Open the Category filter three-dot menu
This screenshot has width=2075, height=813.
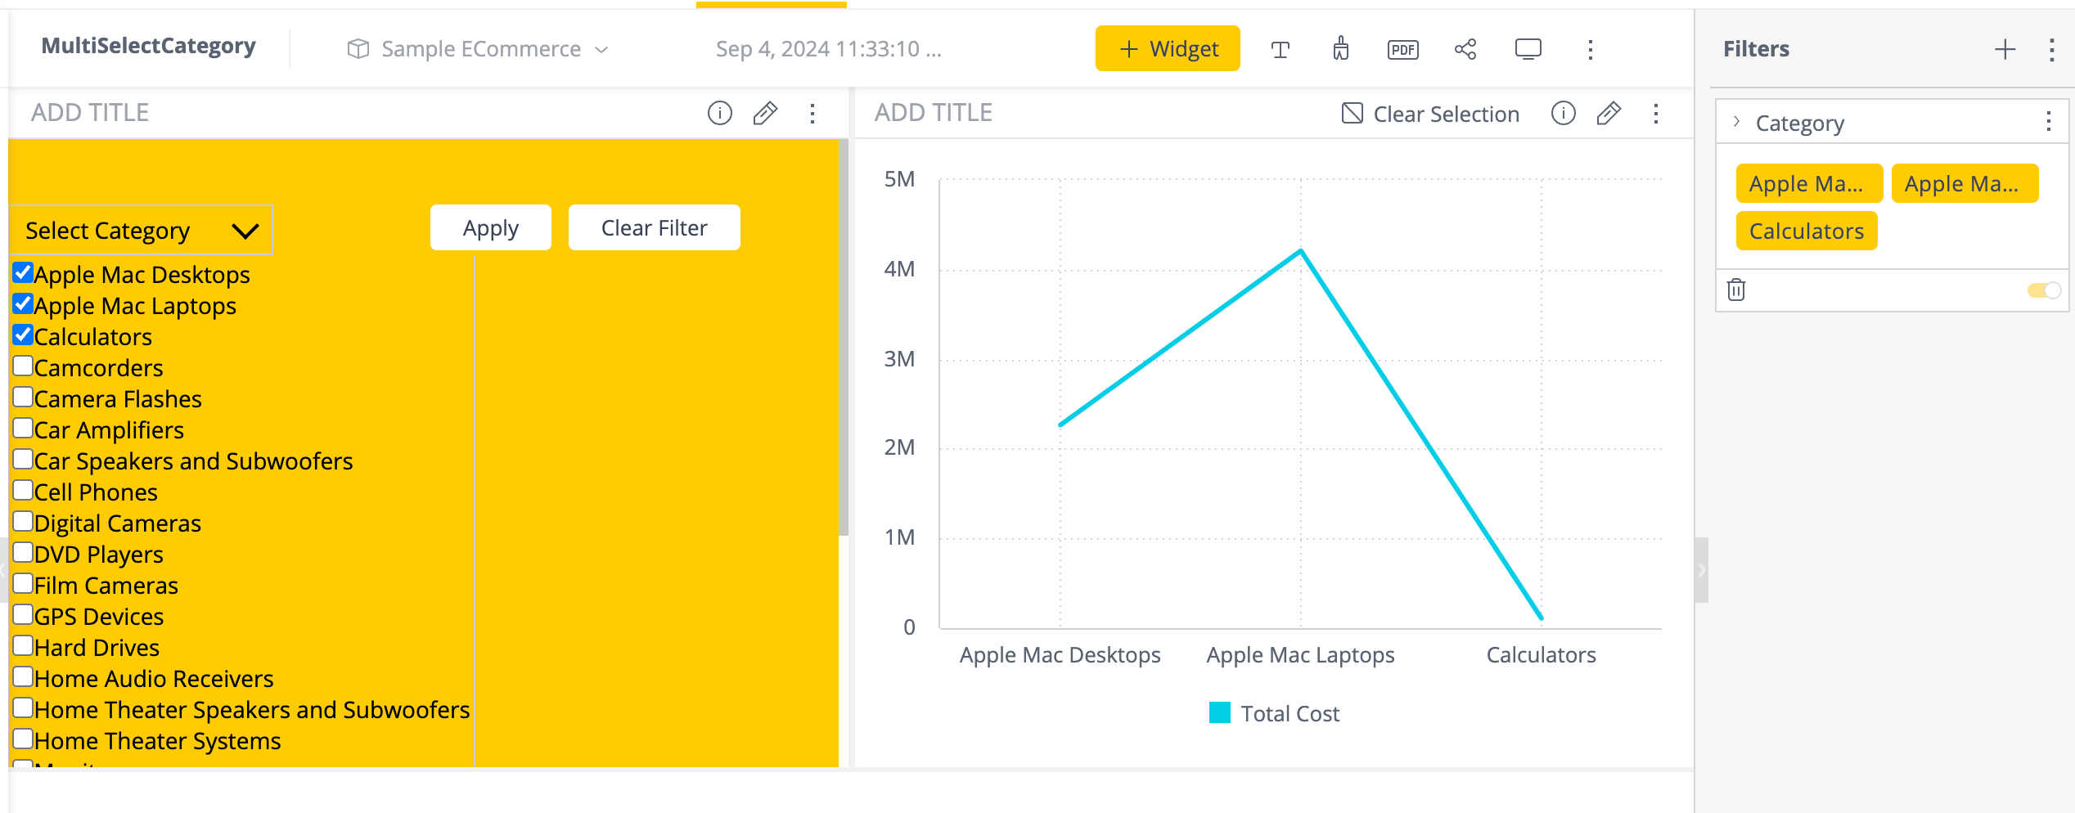click(x=2048, y=122)
